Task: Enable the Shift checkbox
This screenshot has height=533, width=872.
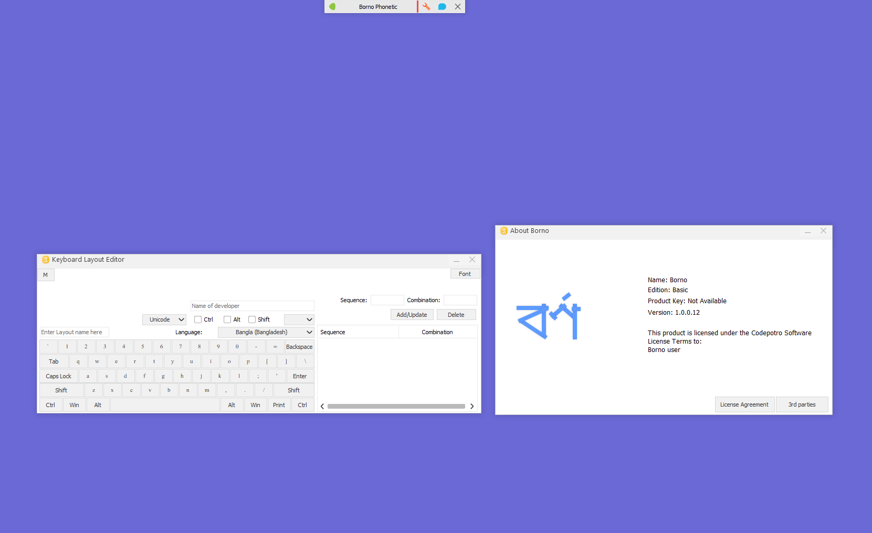Action: pos(252,319)
